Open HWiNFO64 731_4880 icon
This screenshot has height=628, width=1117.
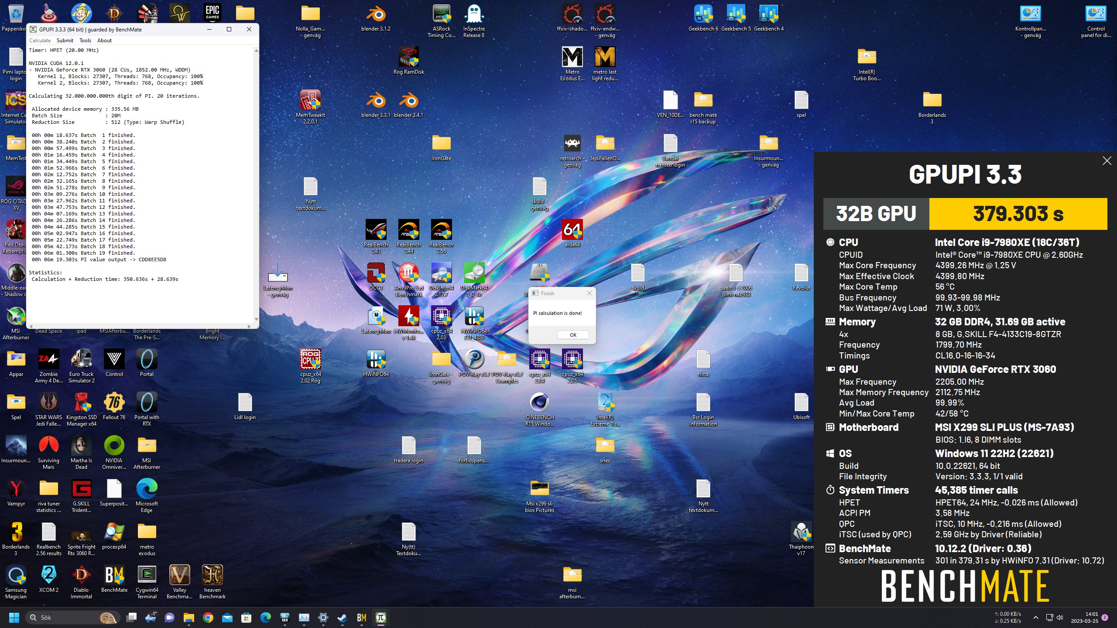[x=474, y=323]
